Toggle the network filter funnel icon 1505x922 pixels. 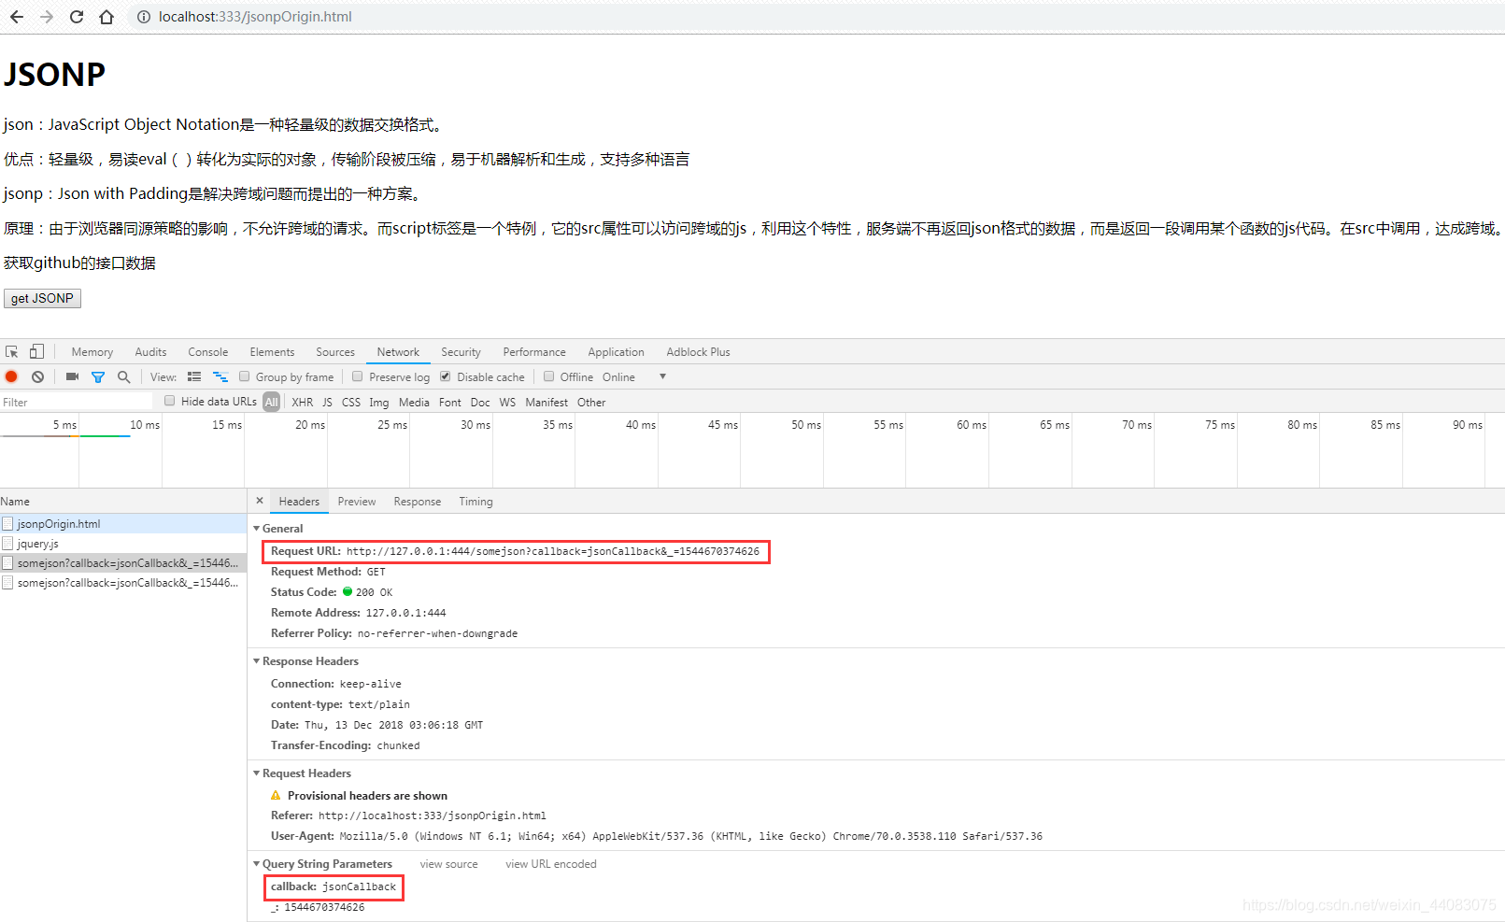98,377
